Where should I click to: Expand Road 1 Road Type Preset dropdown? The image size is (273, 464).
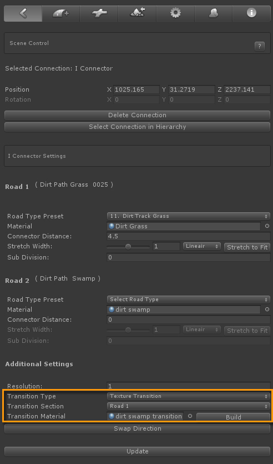point(189,216)
